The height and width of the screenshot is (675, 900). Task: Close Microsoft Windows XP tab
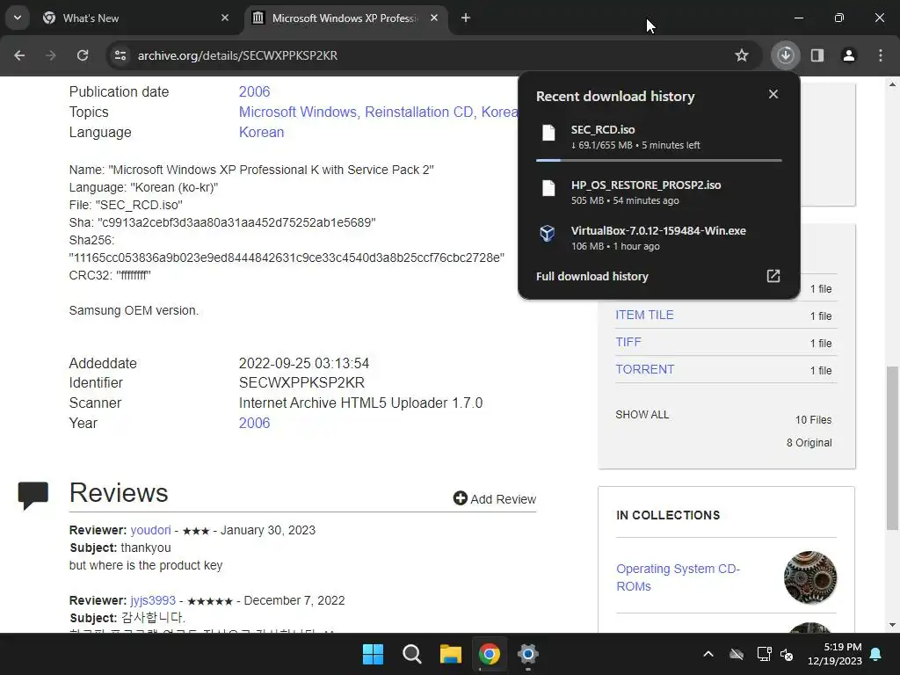coord(434,18)
